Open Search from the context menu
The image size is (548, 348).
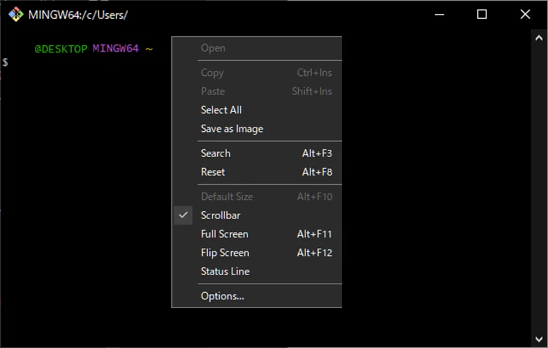tap(257, 154)
